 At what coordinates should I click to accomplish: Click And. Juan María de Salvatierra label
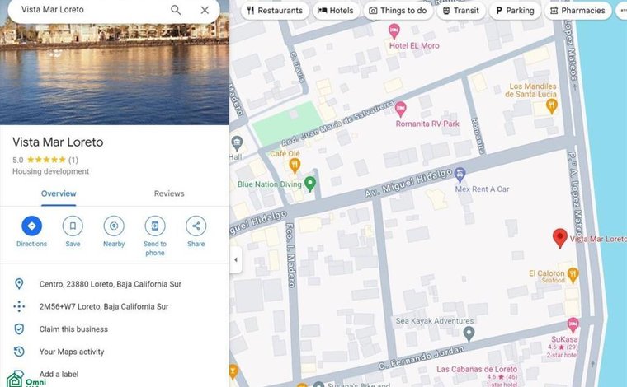pos(338,124)
